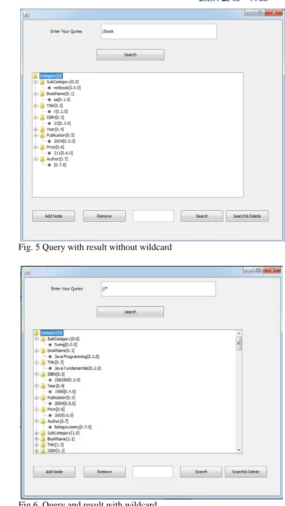Click the BookName[0.1] folder icon in the //book window

[x=42, y=94]
